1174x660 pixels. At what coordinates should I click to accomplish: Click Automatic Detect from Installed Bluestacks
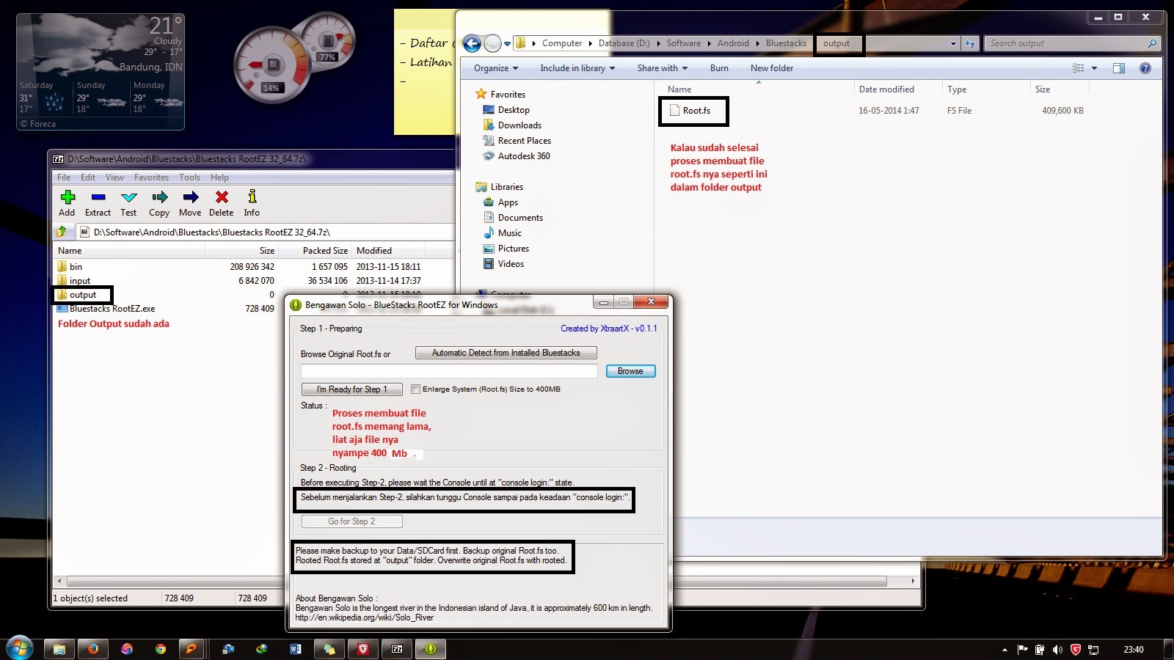point(506,353)
